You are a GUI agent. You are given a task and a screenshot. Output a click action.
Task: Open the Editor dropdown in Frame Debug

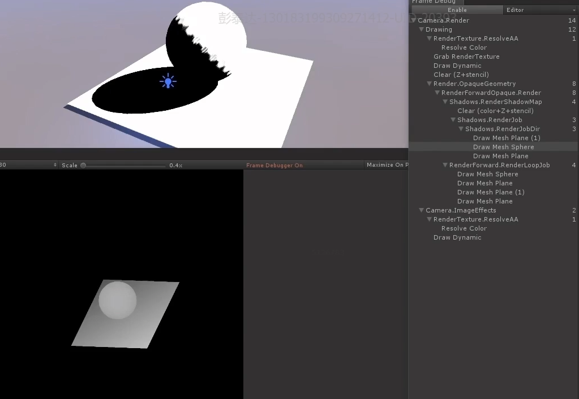pos(541,10)
